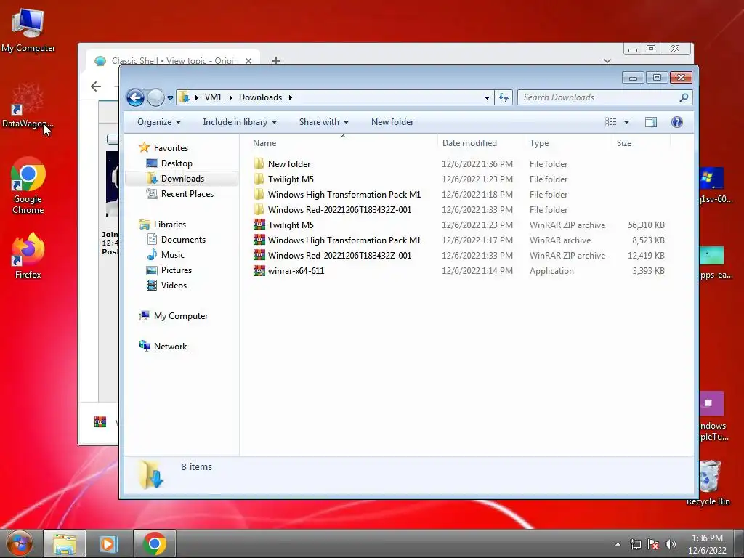
Task: Select the Documents library
Action: coord(183,240)
